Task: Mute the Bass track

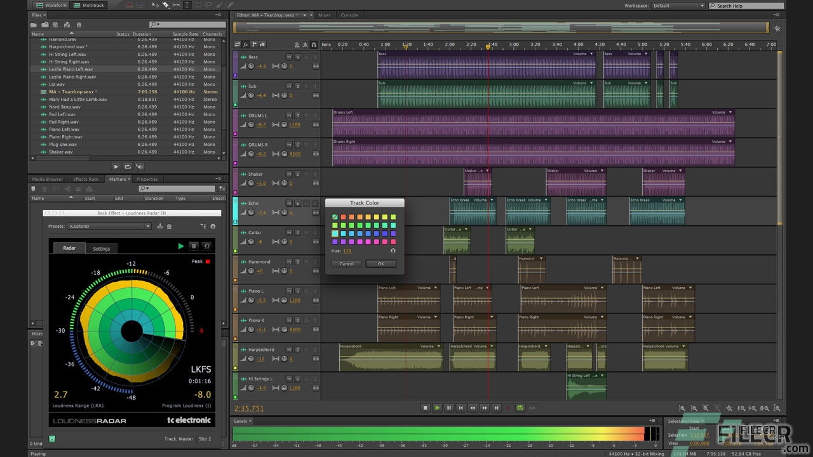Action: click(289, 57)
